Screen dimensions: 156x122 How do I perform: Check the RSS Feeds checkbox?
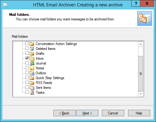(27, 82)
